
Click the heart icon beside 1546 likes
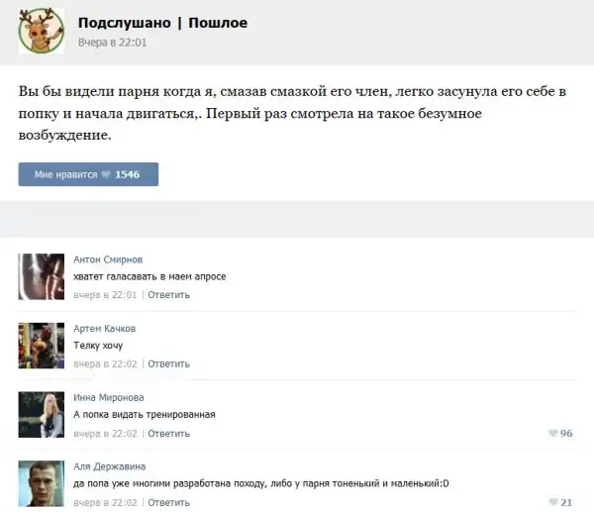pyautogui.click(x=107, y=174)
